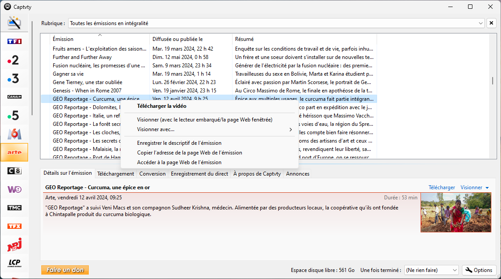501x279 pixels.
Task: Select the 'GEO Reportage - Italie' row
Action: click(x=86, y=115)
